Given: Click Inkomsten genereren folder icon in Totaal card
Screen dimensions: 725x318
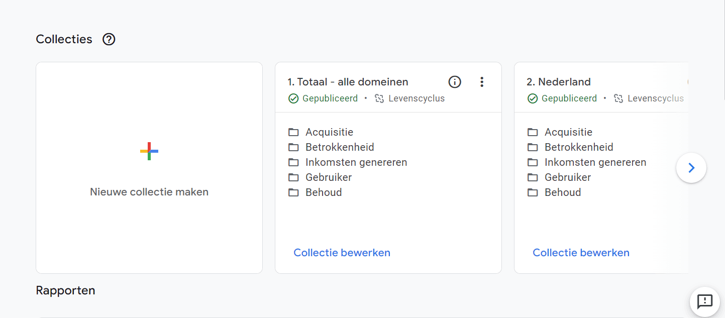Looking at the screenshot, I should pyautogui.click(x=293, y=162).
